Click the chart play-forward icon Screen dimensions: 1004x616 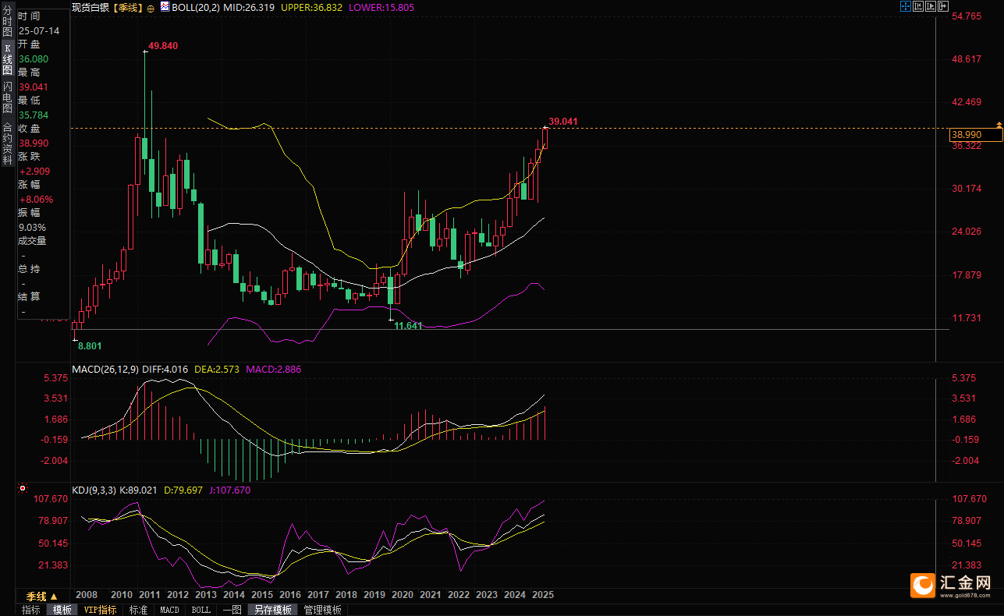930,7
